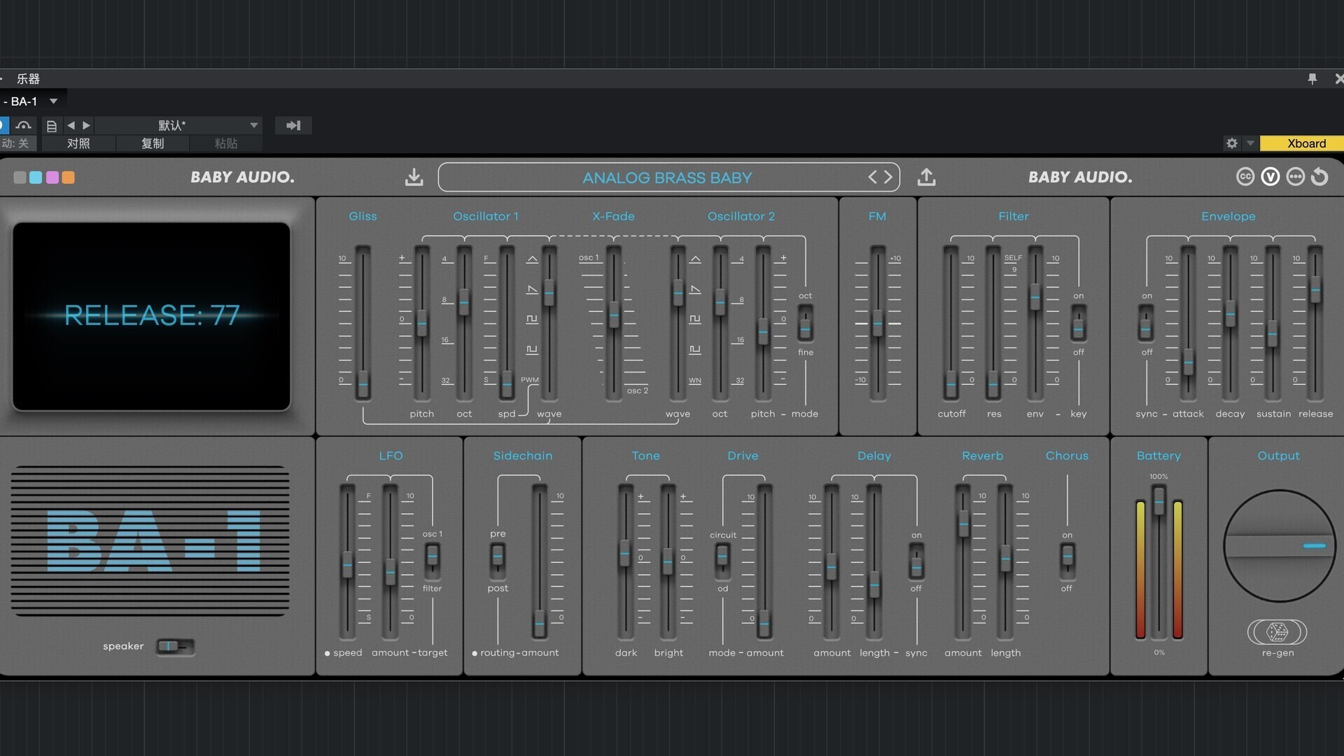Select the triangle waveform icon for Oscillator 2
The width and height of the screenshot is (1344, 756).
pos(695,259)
